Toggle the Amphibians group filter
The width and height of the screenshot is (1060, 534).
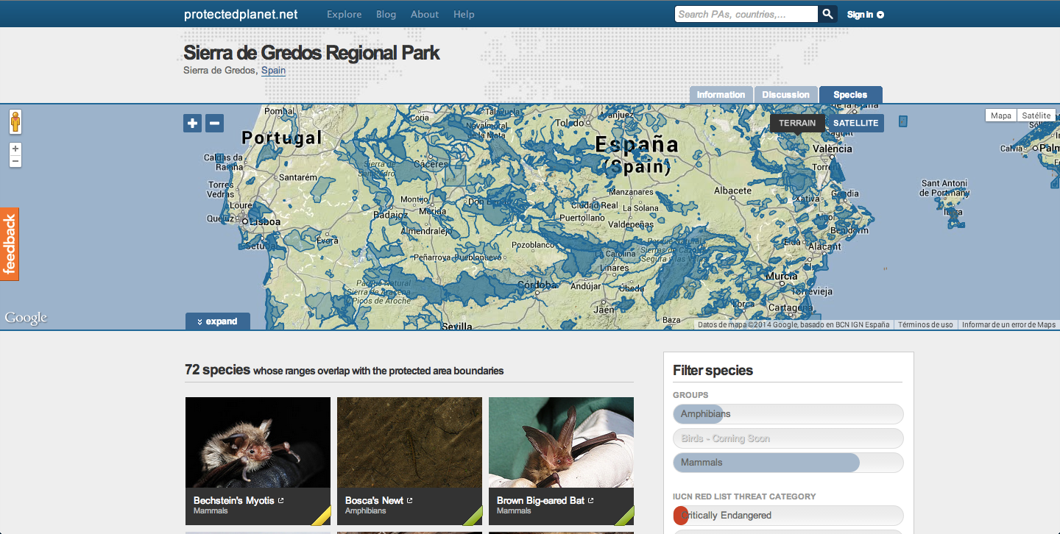click(x=788, y=414)
